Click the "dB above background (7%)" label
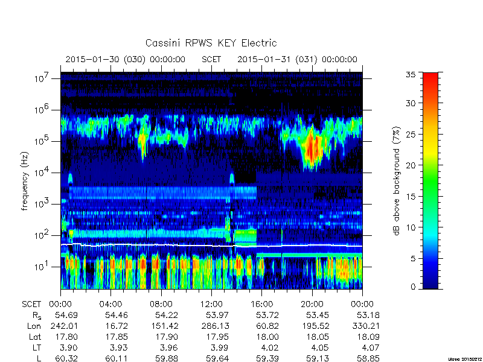The image size is (483, 362). pos(397,181)
